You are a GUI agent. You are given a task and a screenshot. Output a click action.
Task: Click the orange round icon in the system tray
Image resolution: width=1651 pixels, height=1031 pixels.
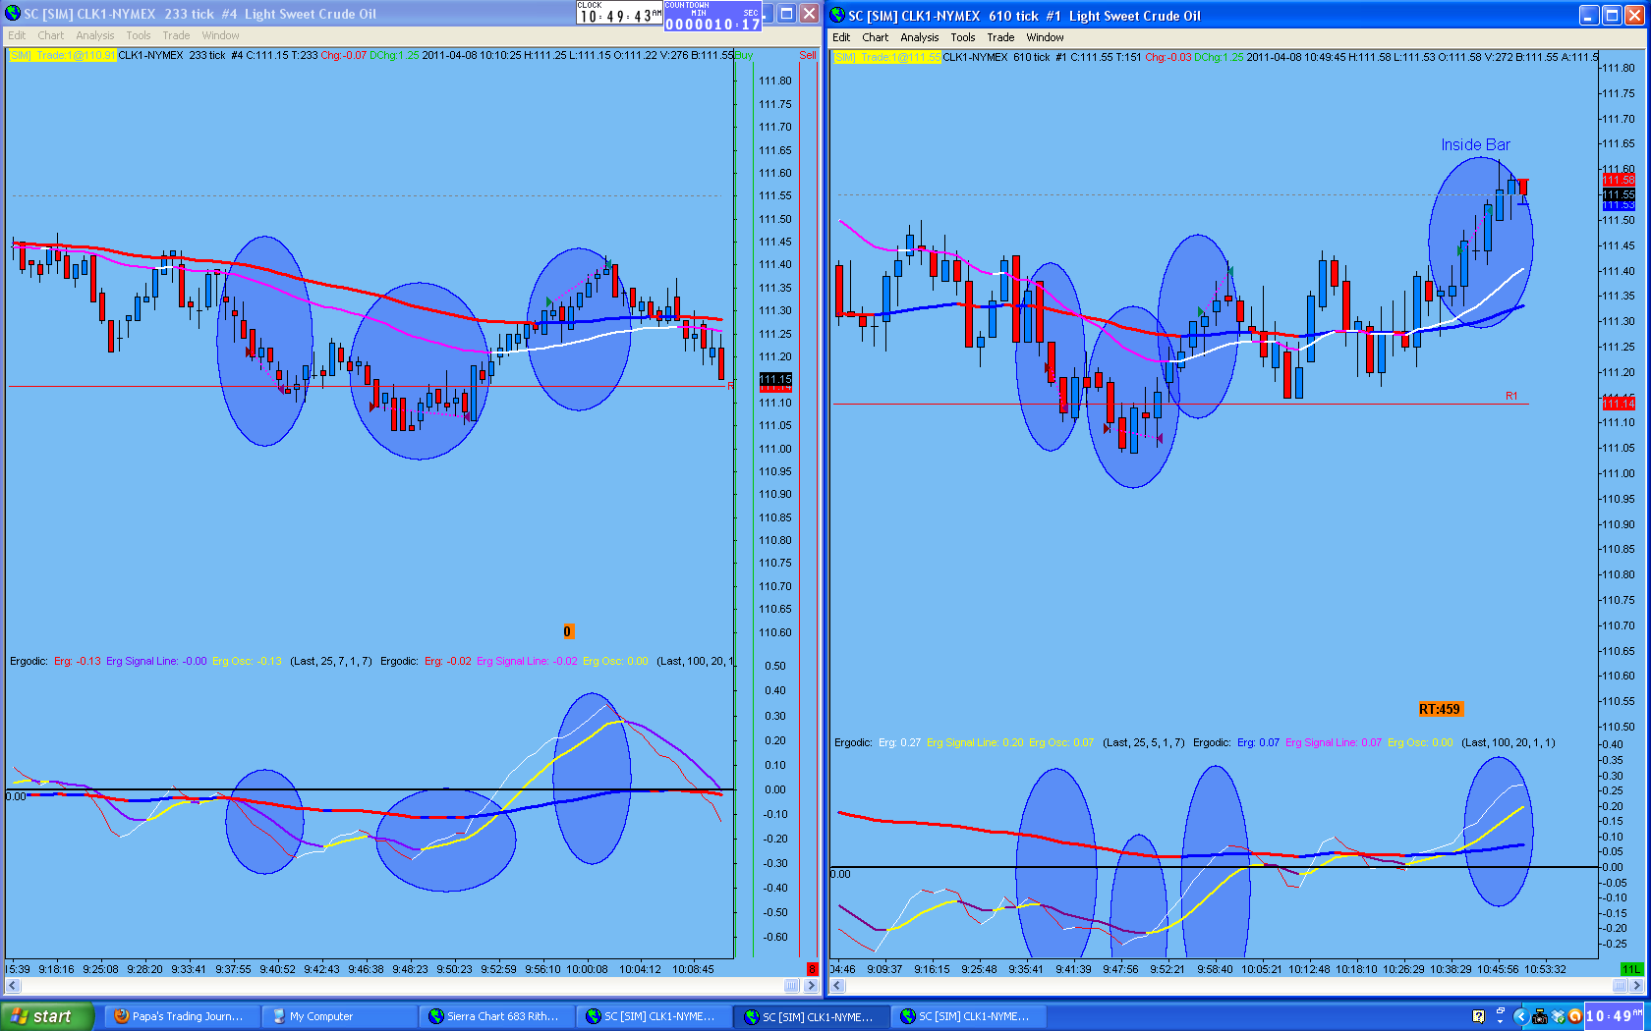point(1575,1016)
